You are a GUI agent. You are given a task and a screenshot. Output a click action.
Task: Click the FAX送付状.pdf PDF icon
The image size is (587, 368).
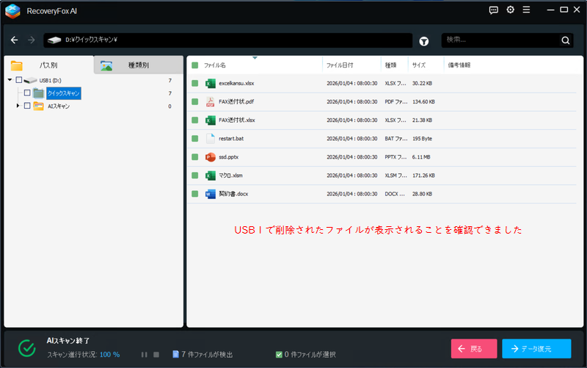coord(210,101)
